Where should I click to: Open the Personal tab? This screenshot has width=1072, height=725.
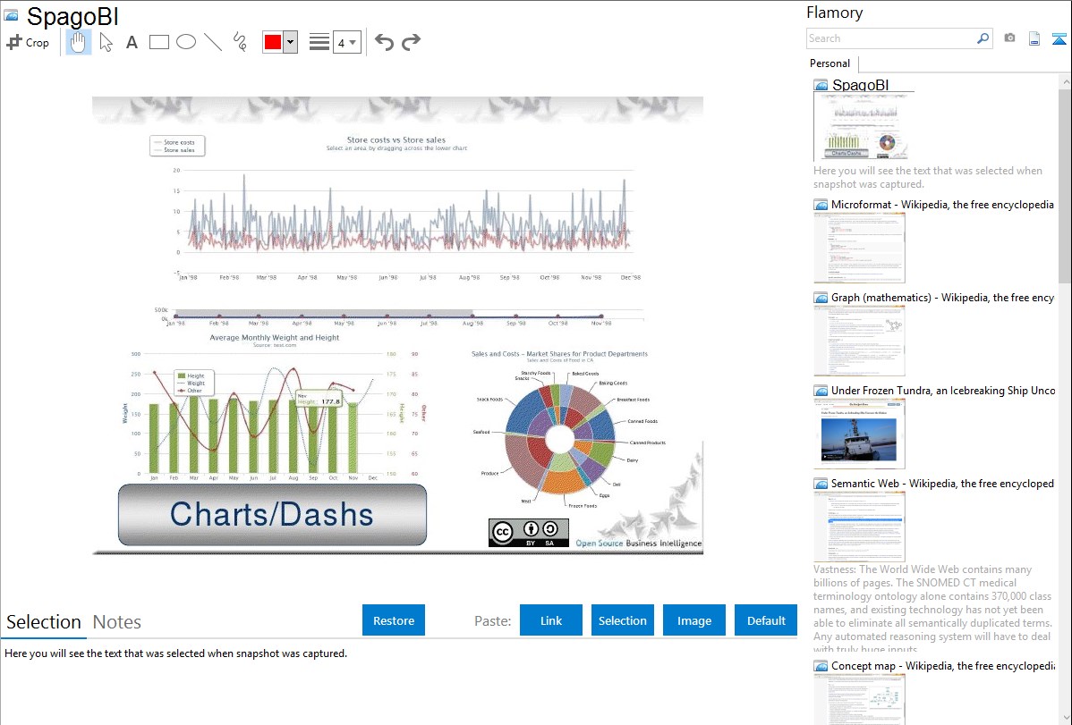[x=830, y=63]
